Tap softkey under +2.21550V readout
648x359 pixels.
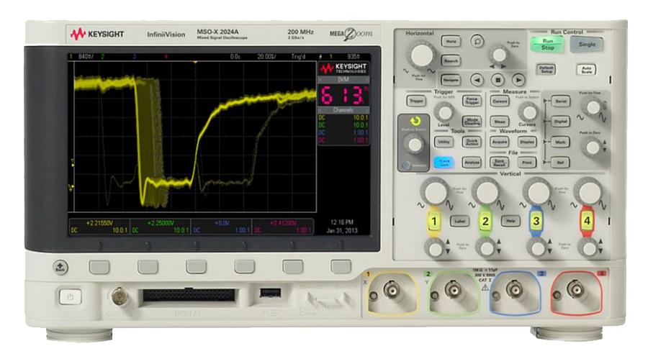(x=99, y=268)
